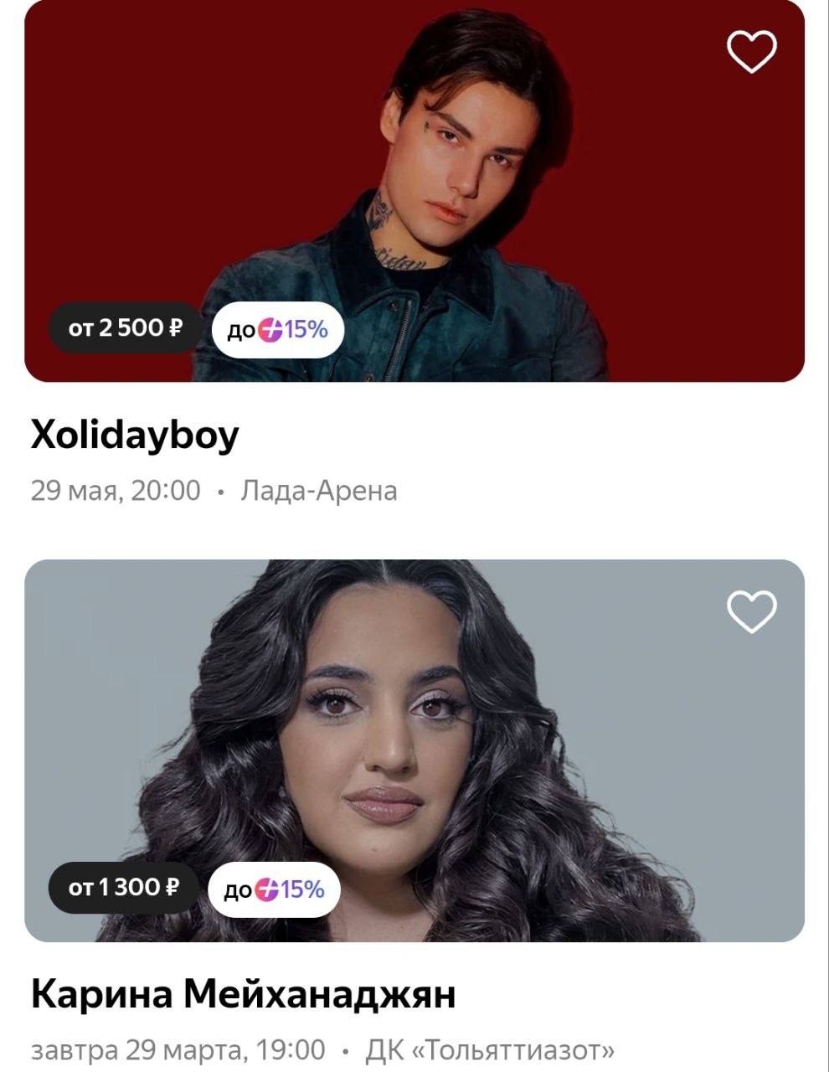Select the 'до 15%' cashback badge on Xolidayboy card
829x1072 pixels.
tap(277, 330)
